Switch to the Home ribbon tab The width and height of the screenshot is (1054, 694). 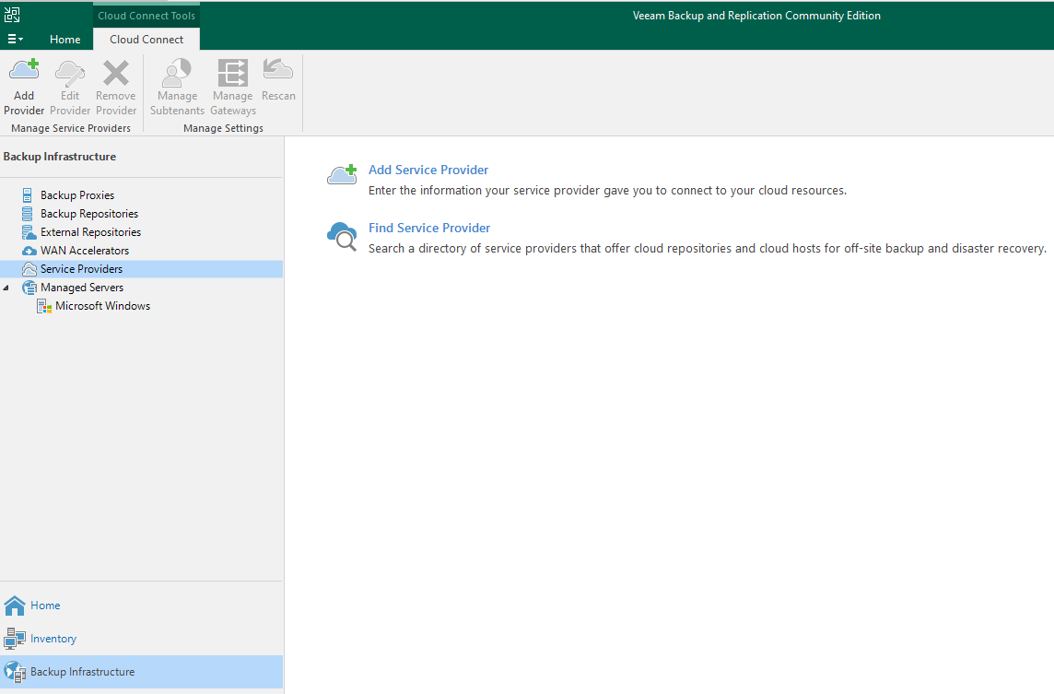pyautogui.click(x=65, y=39)
